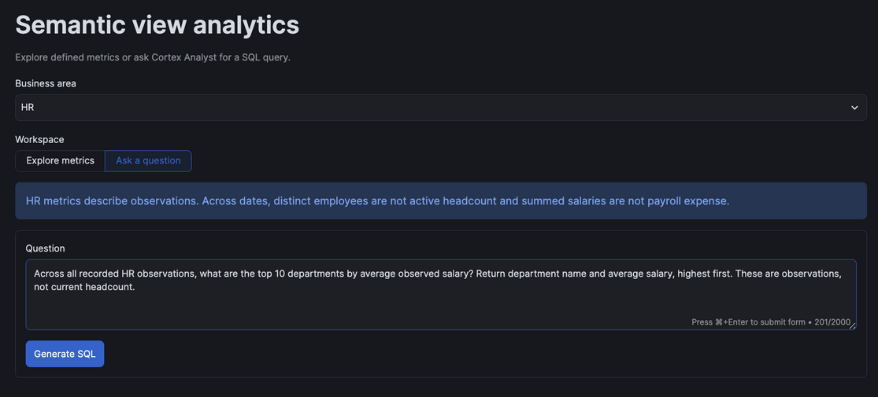Click the 'Workspace' label
The width and height of the screenshot is (878, 397).
click(x=39, y=139)
